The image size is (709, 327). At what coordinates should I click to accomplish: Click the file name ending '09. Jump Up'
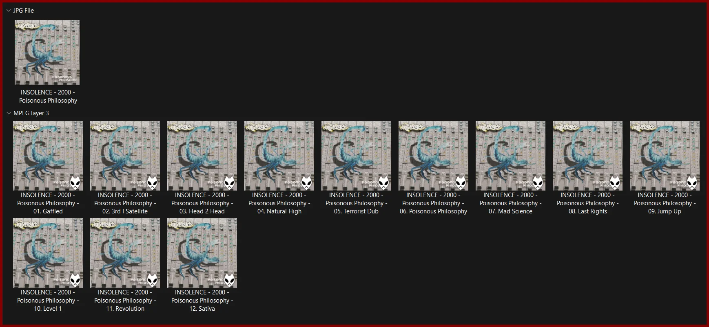(665, 203)
